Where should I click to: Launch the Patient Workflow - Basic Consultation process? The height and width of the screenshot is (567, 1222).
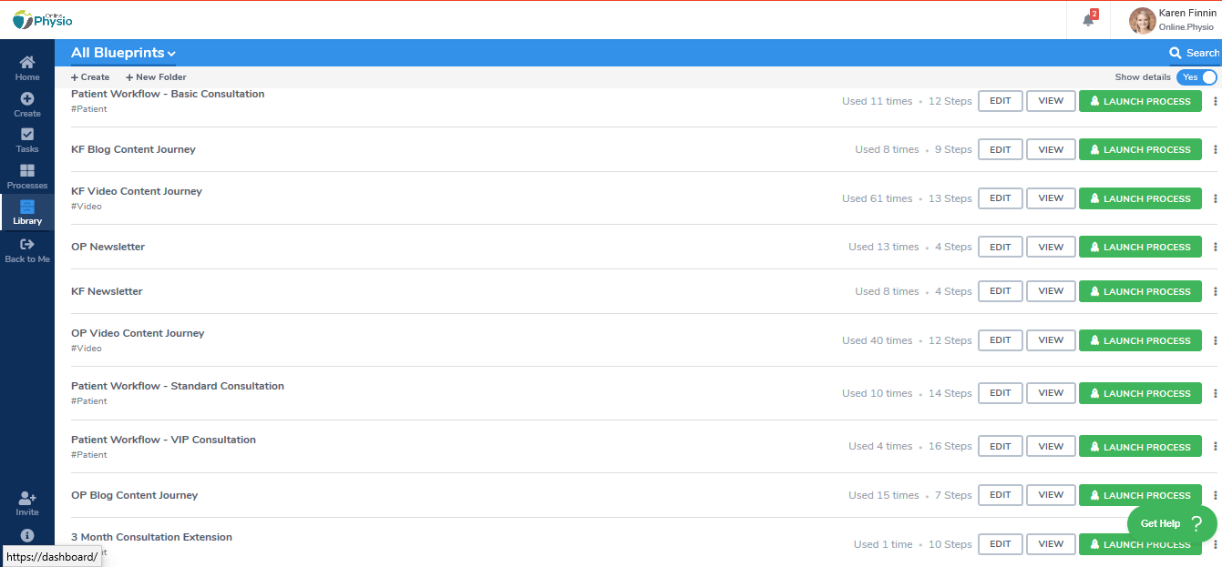(1140, 100)
